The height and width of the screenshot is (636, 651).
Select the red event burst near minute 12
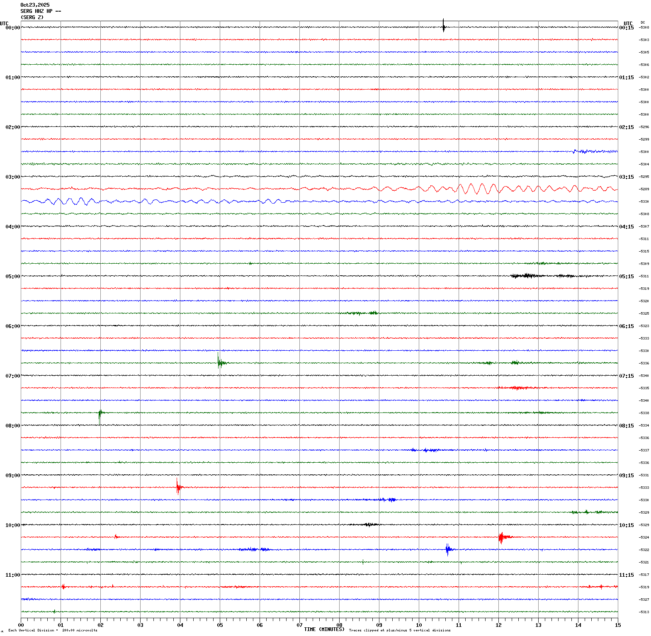point(501,537)
